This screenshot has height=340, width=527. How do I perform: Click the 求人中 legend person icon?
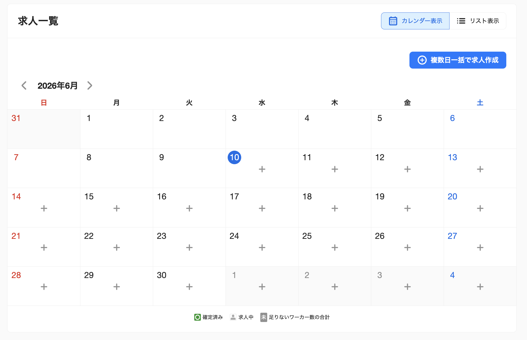pyautogui.click(x=233, y=317)
